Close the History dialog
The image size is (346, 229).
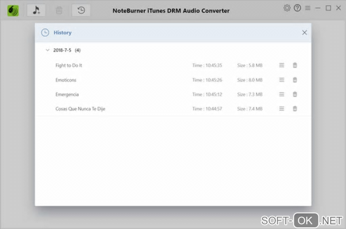tap(305, 33)
